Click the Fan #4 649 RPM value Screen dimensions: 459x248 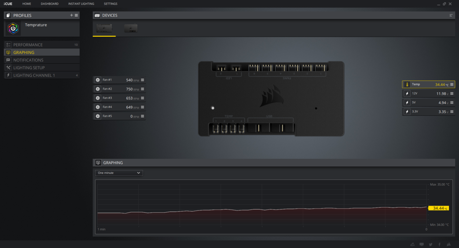pos(132,108)
